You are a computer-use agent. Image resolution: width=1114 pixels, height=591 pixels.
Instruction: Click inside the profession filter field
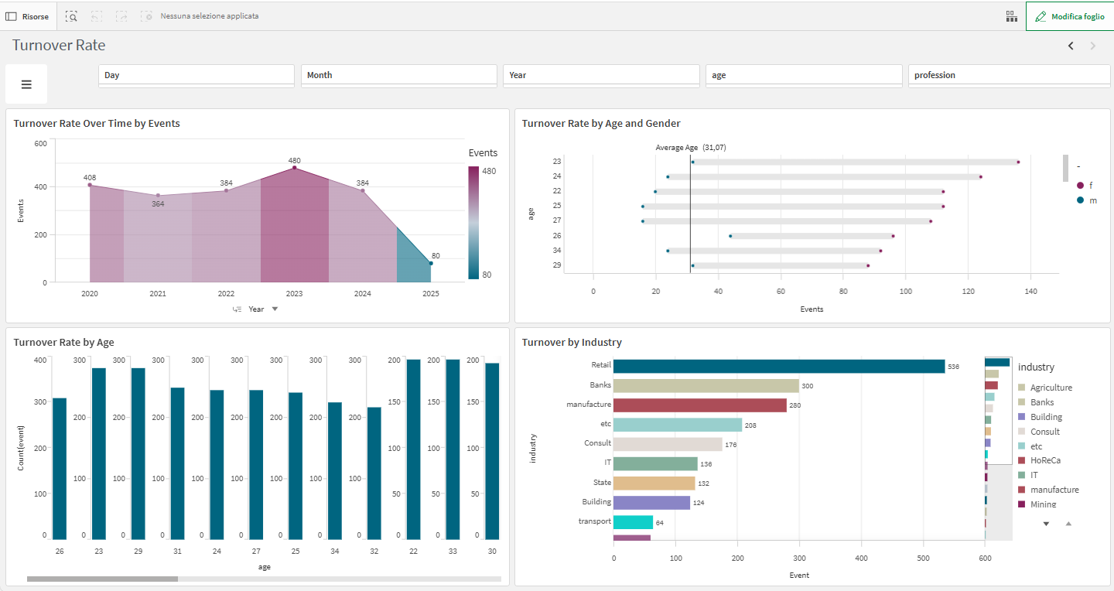coord(1009,75)
